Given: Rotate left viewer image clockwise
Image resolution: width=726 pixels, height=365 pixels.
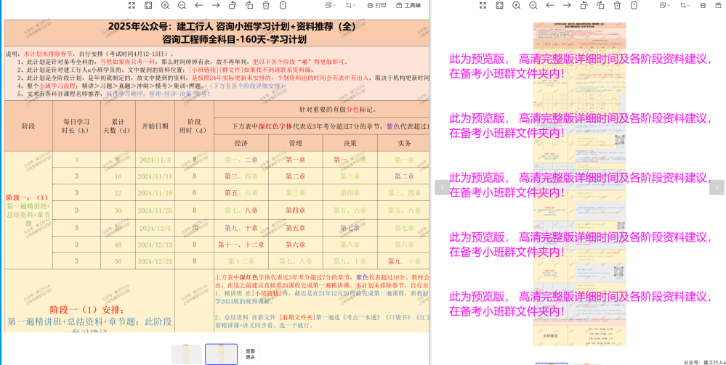Looking at the screenshot, I should 249,5.
